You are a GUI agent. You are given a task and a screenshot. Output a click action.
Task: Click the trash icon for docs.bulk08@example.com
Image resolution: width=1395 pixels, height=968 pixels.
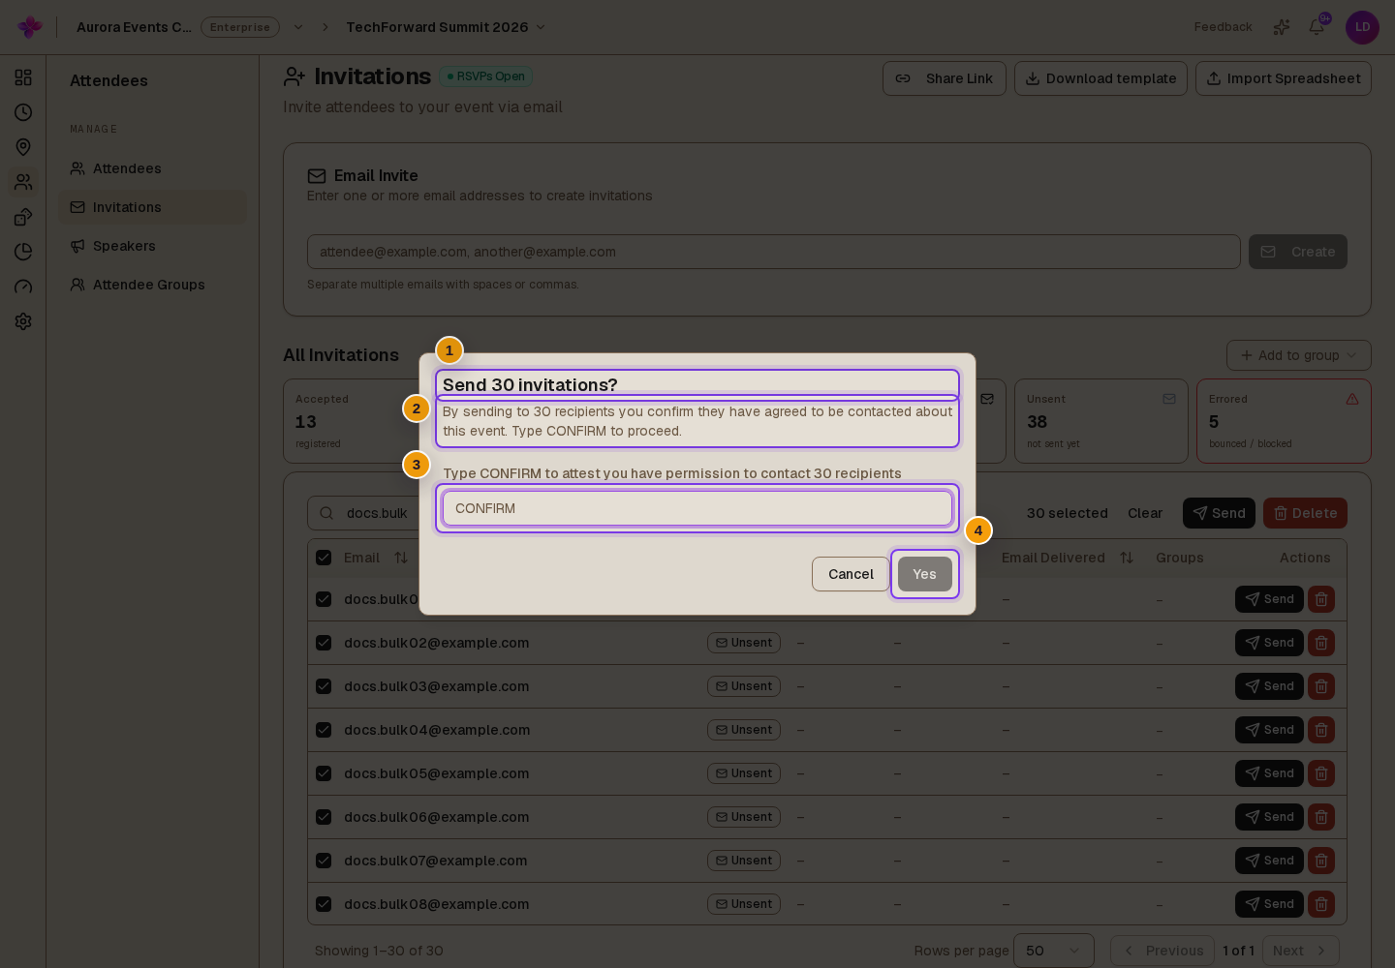(x=1321, y=904)
